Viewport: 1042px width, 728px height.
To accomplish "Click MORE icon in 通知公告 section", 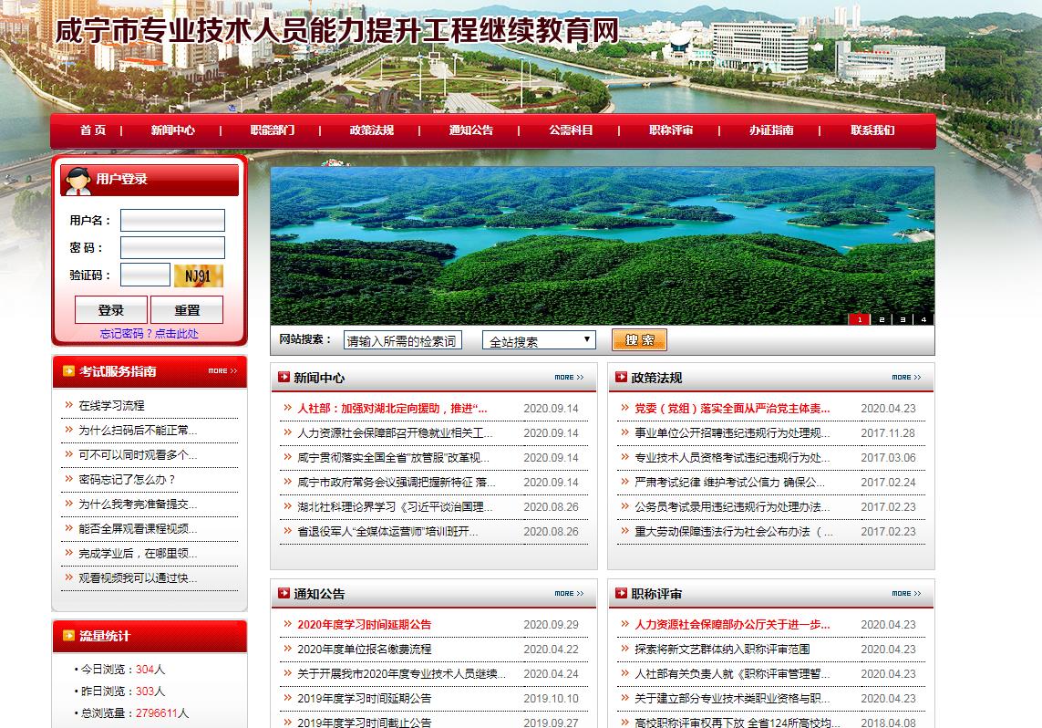I will [x=569, y=594].
